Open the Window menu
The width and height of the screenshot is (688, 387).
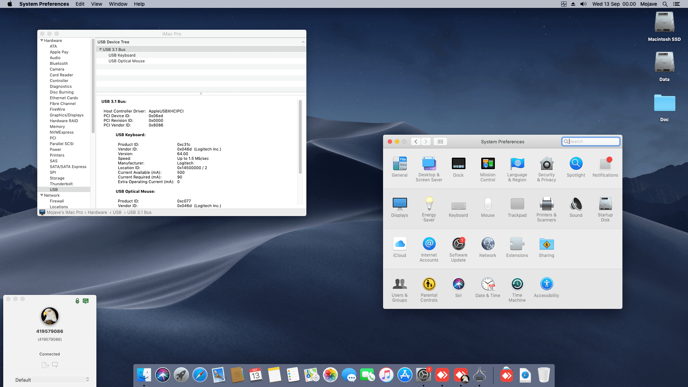pos(118,4)
